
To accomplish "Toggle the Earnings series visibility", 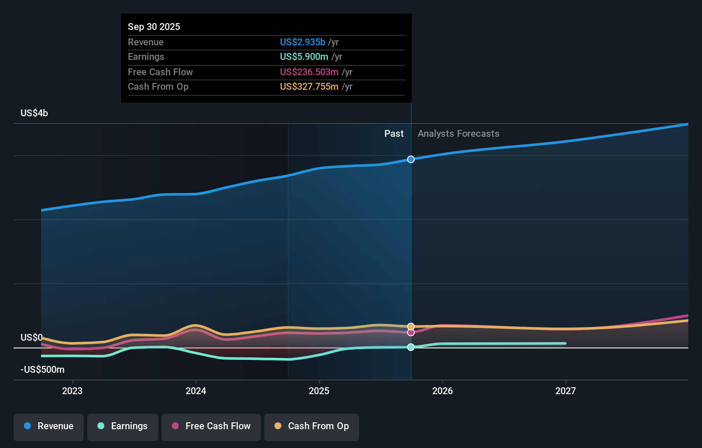I will pyautogui.click(x=123, y=426).
